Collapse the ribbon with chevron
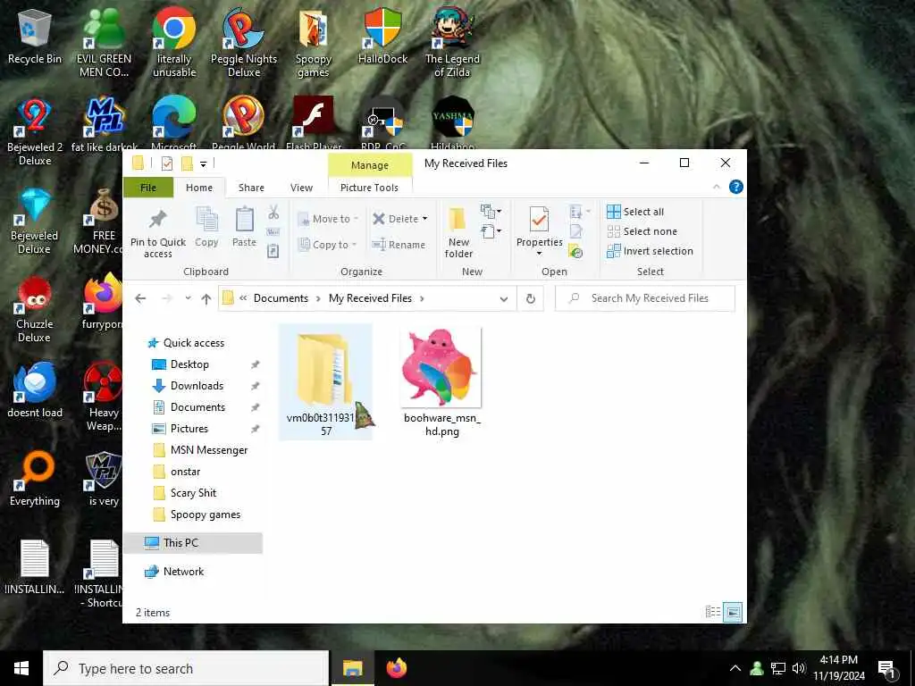The width and height of the screenshot is (915, 686). coord(717,187)
